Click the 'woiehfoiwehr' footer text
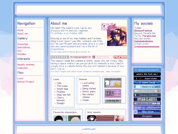The width and height of the screenshot is (178, 134). click(x=89, y=129)
